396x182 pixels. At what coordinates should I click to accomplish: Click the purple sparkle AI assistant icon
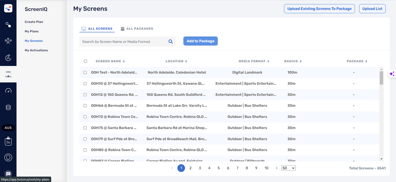[x=392, y=74]
